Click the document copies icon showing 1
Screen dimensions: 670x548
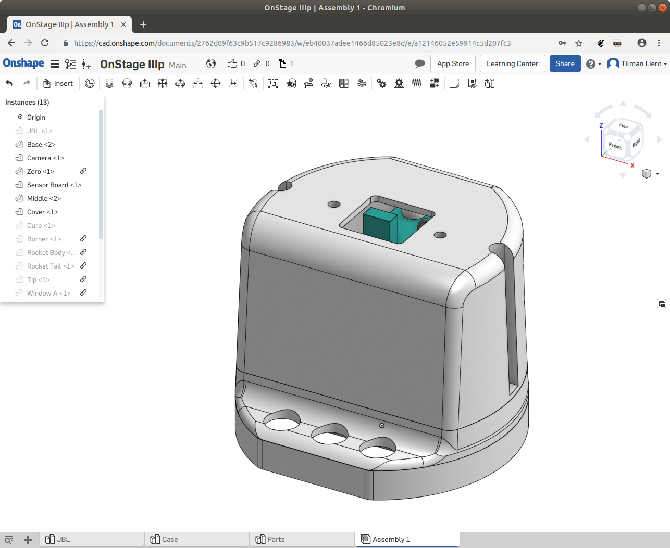tap(282, 63)
